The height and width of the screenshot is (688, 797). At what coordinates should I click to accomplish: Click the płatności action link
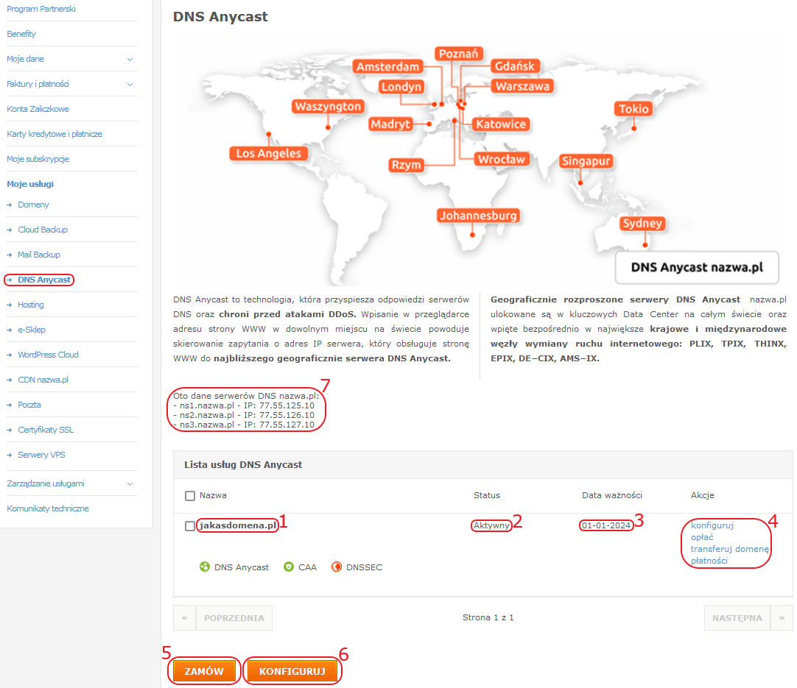pyautogui.click(x=709, y=561)
